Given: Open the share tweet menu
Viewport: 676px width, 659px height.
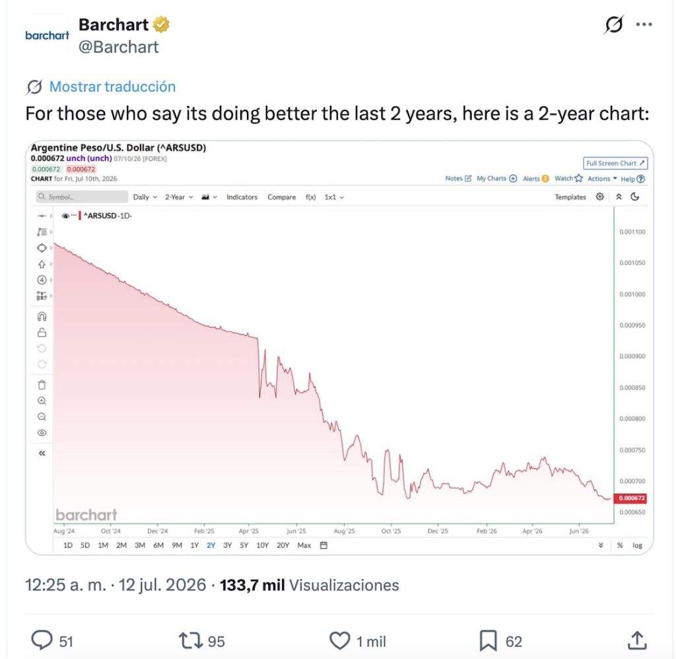Looking at the screenshot, I should pos(637,640).
